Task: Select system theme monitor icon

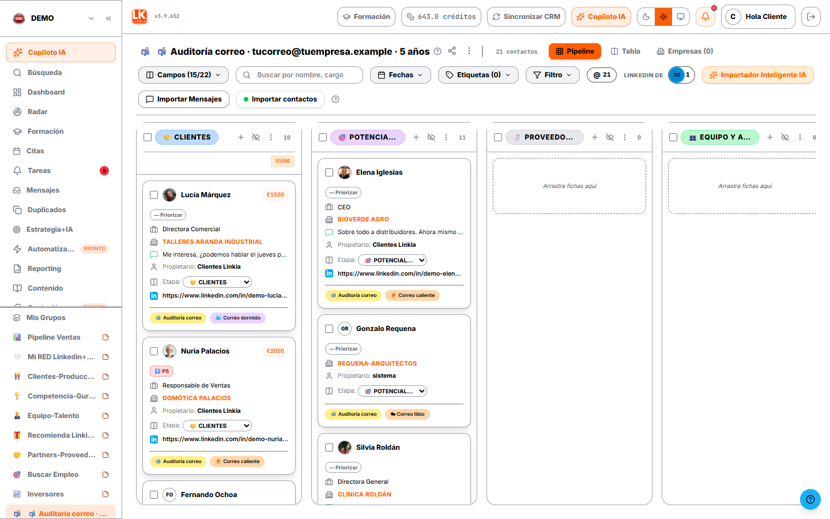Action: [681, 17]
